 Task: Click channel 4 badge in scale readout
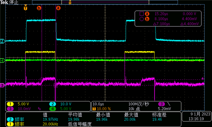(x=53, y=109)
